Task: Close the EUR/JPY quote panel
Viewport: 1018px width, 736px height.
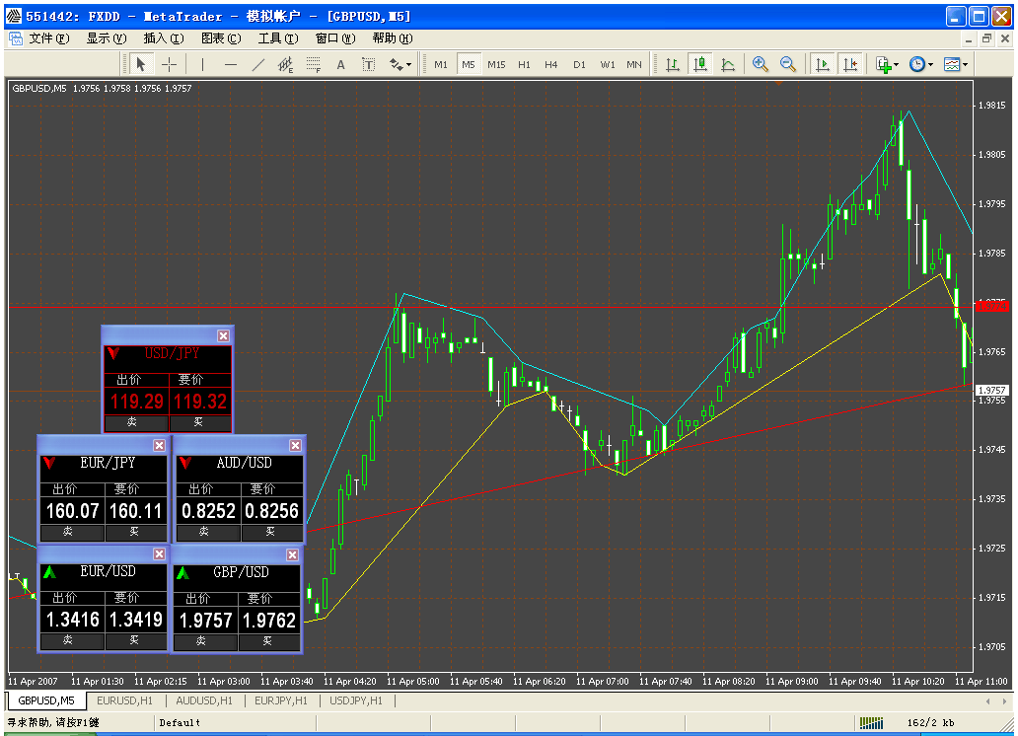Action: tap(159, 445)
